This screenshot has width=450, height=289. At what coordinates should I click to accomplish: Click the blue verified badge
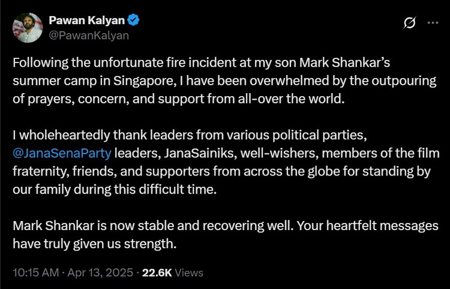[x=134, y=21]
